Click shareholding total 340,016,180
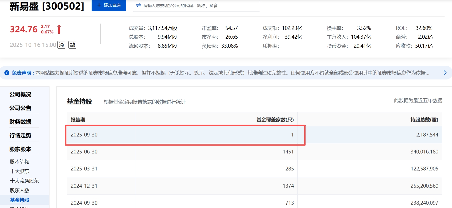The width and height of the screenshot is (452, 208). point(424,152)
